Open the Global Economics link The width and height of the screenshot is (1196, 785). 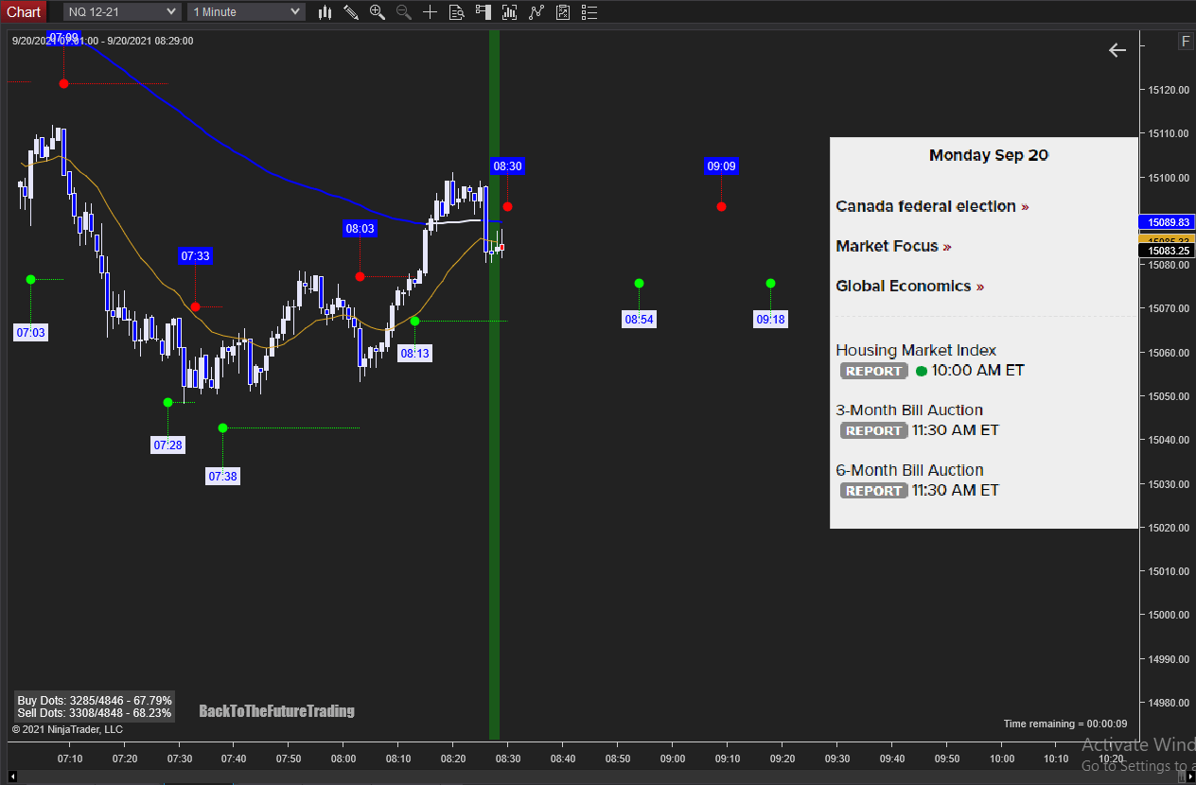tap(909, 286)
